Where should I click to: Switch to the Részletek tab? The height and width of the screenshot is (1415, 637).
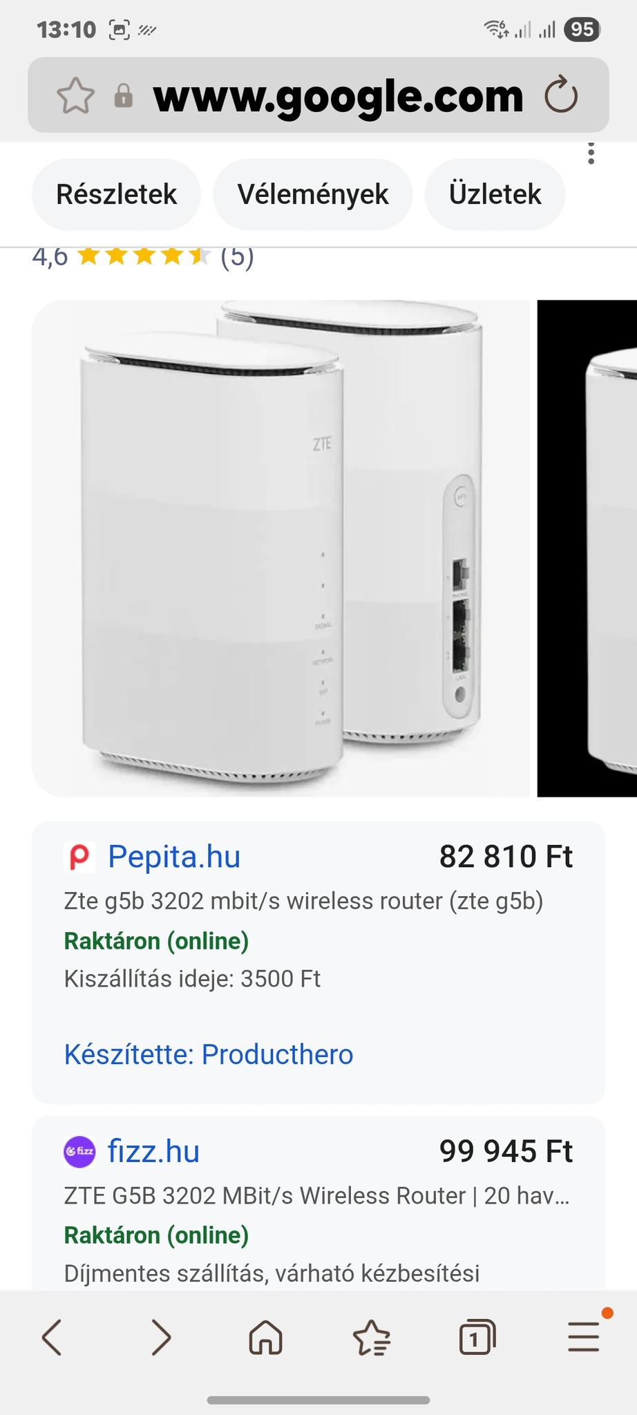pyautogui.click(x=116, y=194)
